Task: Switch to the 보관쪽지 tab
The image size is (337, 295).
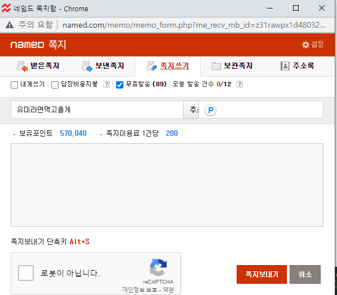Action: (x=232, y=66)
